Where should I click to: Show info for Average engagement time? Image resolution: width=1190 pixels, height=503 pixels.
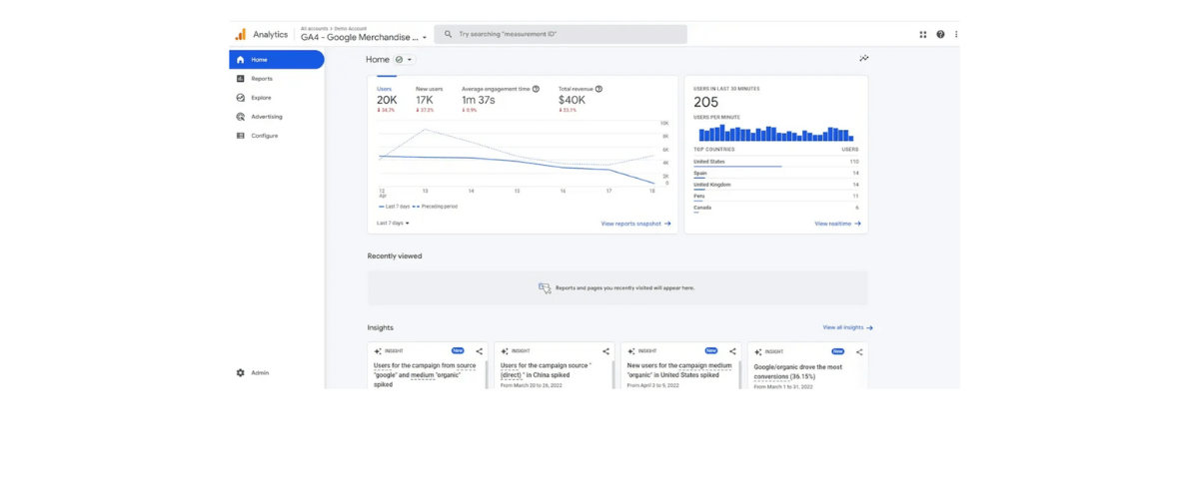coord(536,89)
